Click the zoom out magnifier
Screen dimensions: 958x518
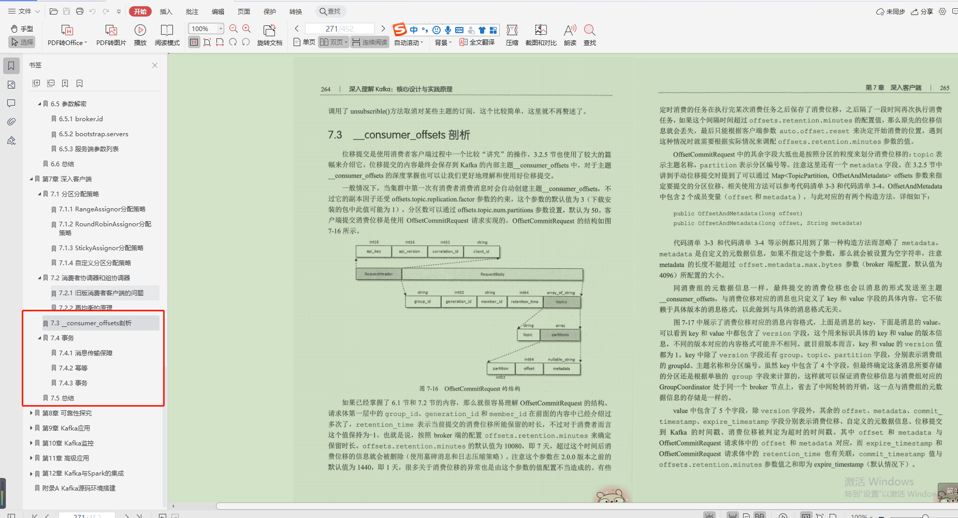coord(234,29)
